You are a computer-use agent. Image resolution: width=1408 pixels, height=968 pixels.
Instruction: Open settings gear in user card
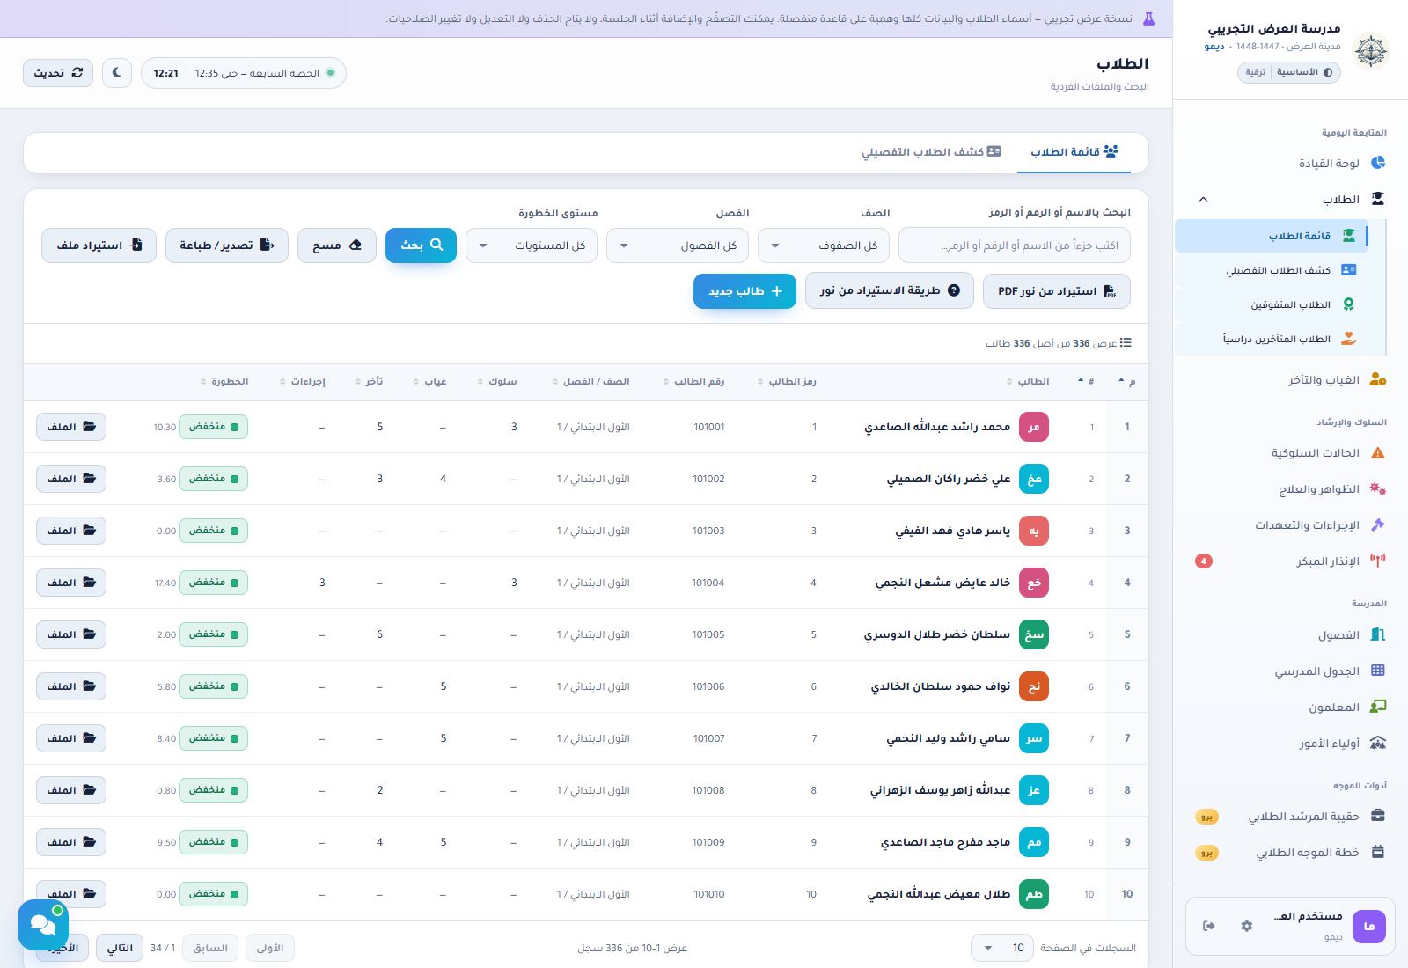pyautogui.click(x=1246, y=926)
